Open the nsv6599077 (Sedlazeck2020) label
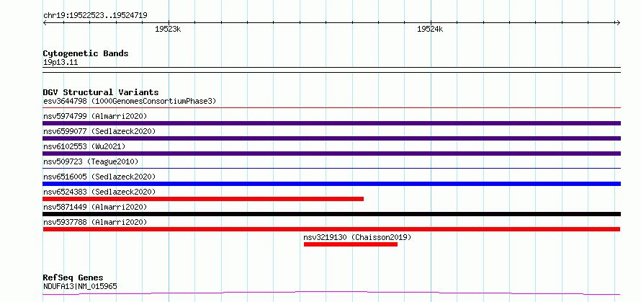 pos(99,131)
